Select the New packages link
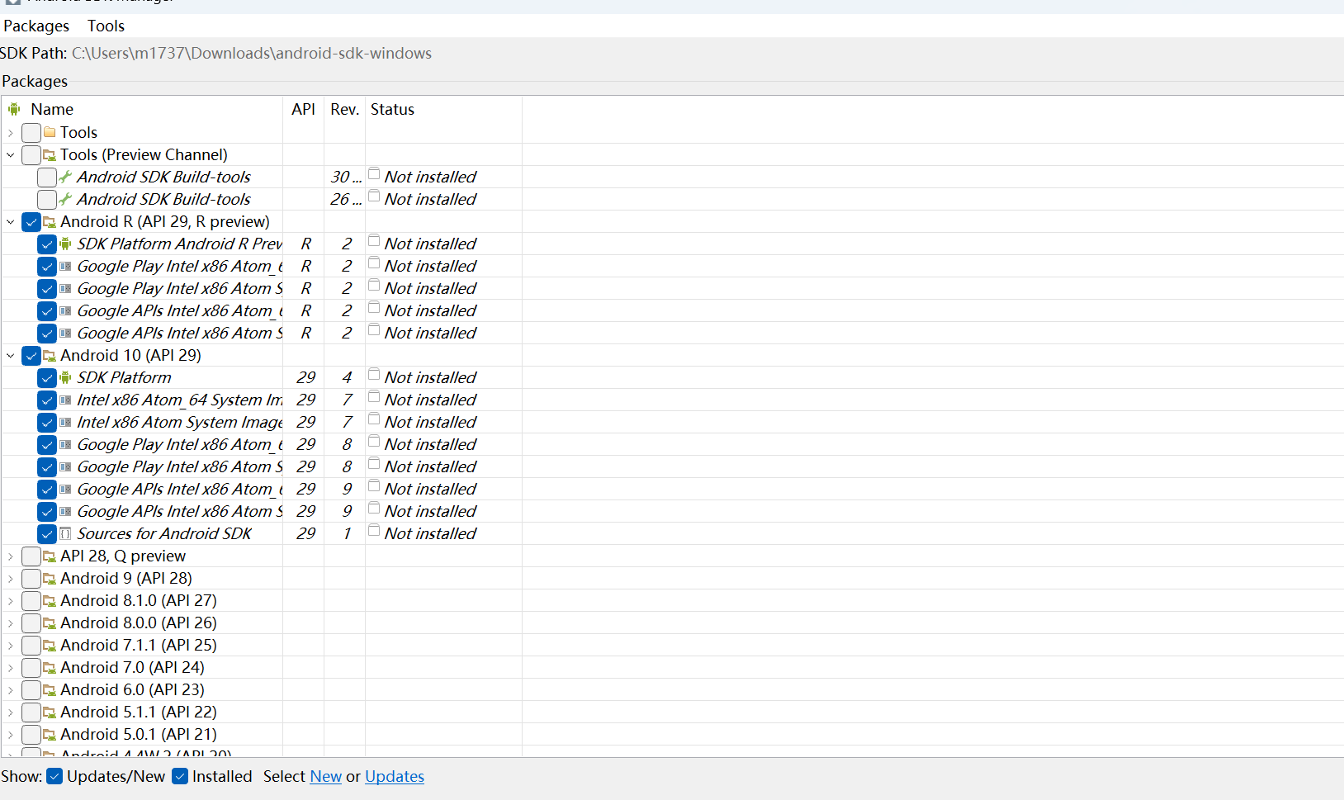Viewport: 1344px width, 800px height. point(325,776)
